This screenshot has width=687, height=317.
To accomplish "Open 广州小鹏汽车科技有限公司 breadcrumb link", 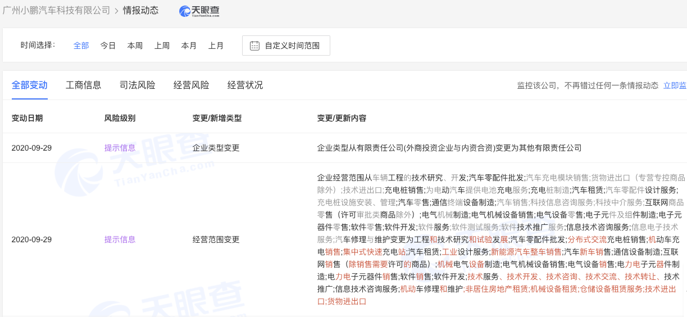I will [x=56, y=10].
